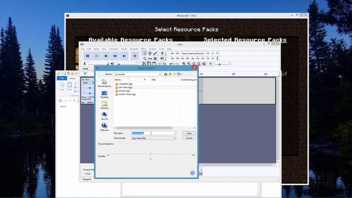Open the Tracks menu in Audacity
This screenshot has height=198, width=352.
coord(124,49)
